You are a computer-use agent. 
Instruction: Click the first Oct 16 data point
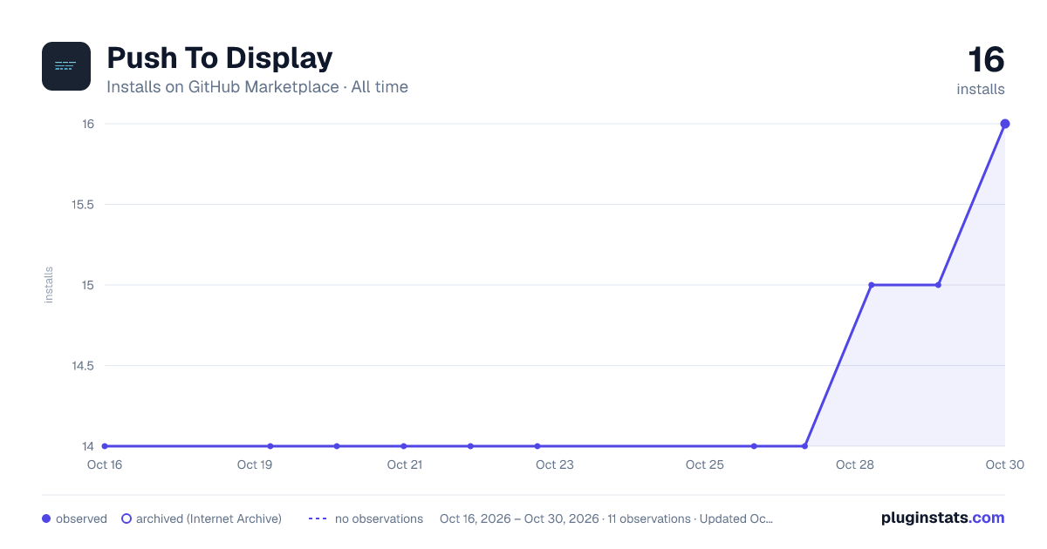(x=105, y=446)
